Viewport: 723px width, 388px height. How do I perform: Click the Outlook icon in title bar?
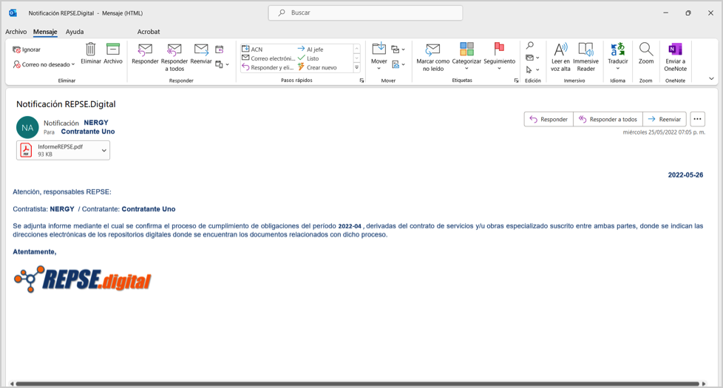point(13,13)
